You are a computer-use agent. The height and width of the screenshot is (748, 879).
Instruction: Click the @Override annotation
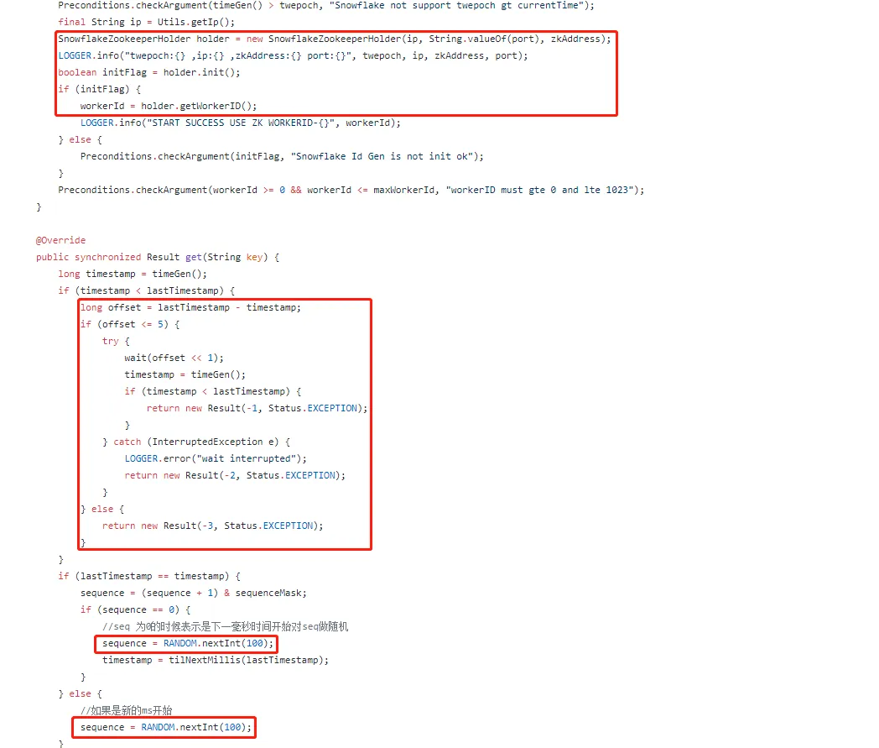point(60,240)
